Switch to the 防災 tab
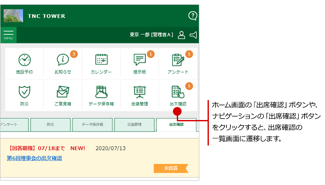Image resolution: width=325 pixels, height=185 pixels. (x=50, y=125)
